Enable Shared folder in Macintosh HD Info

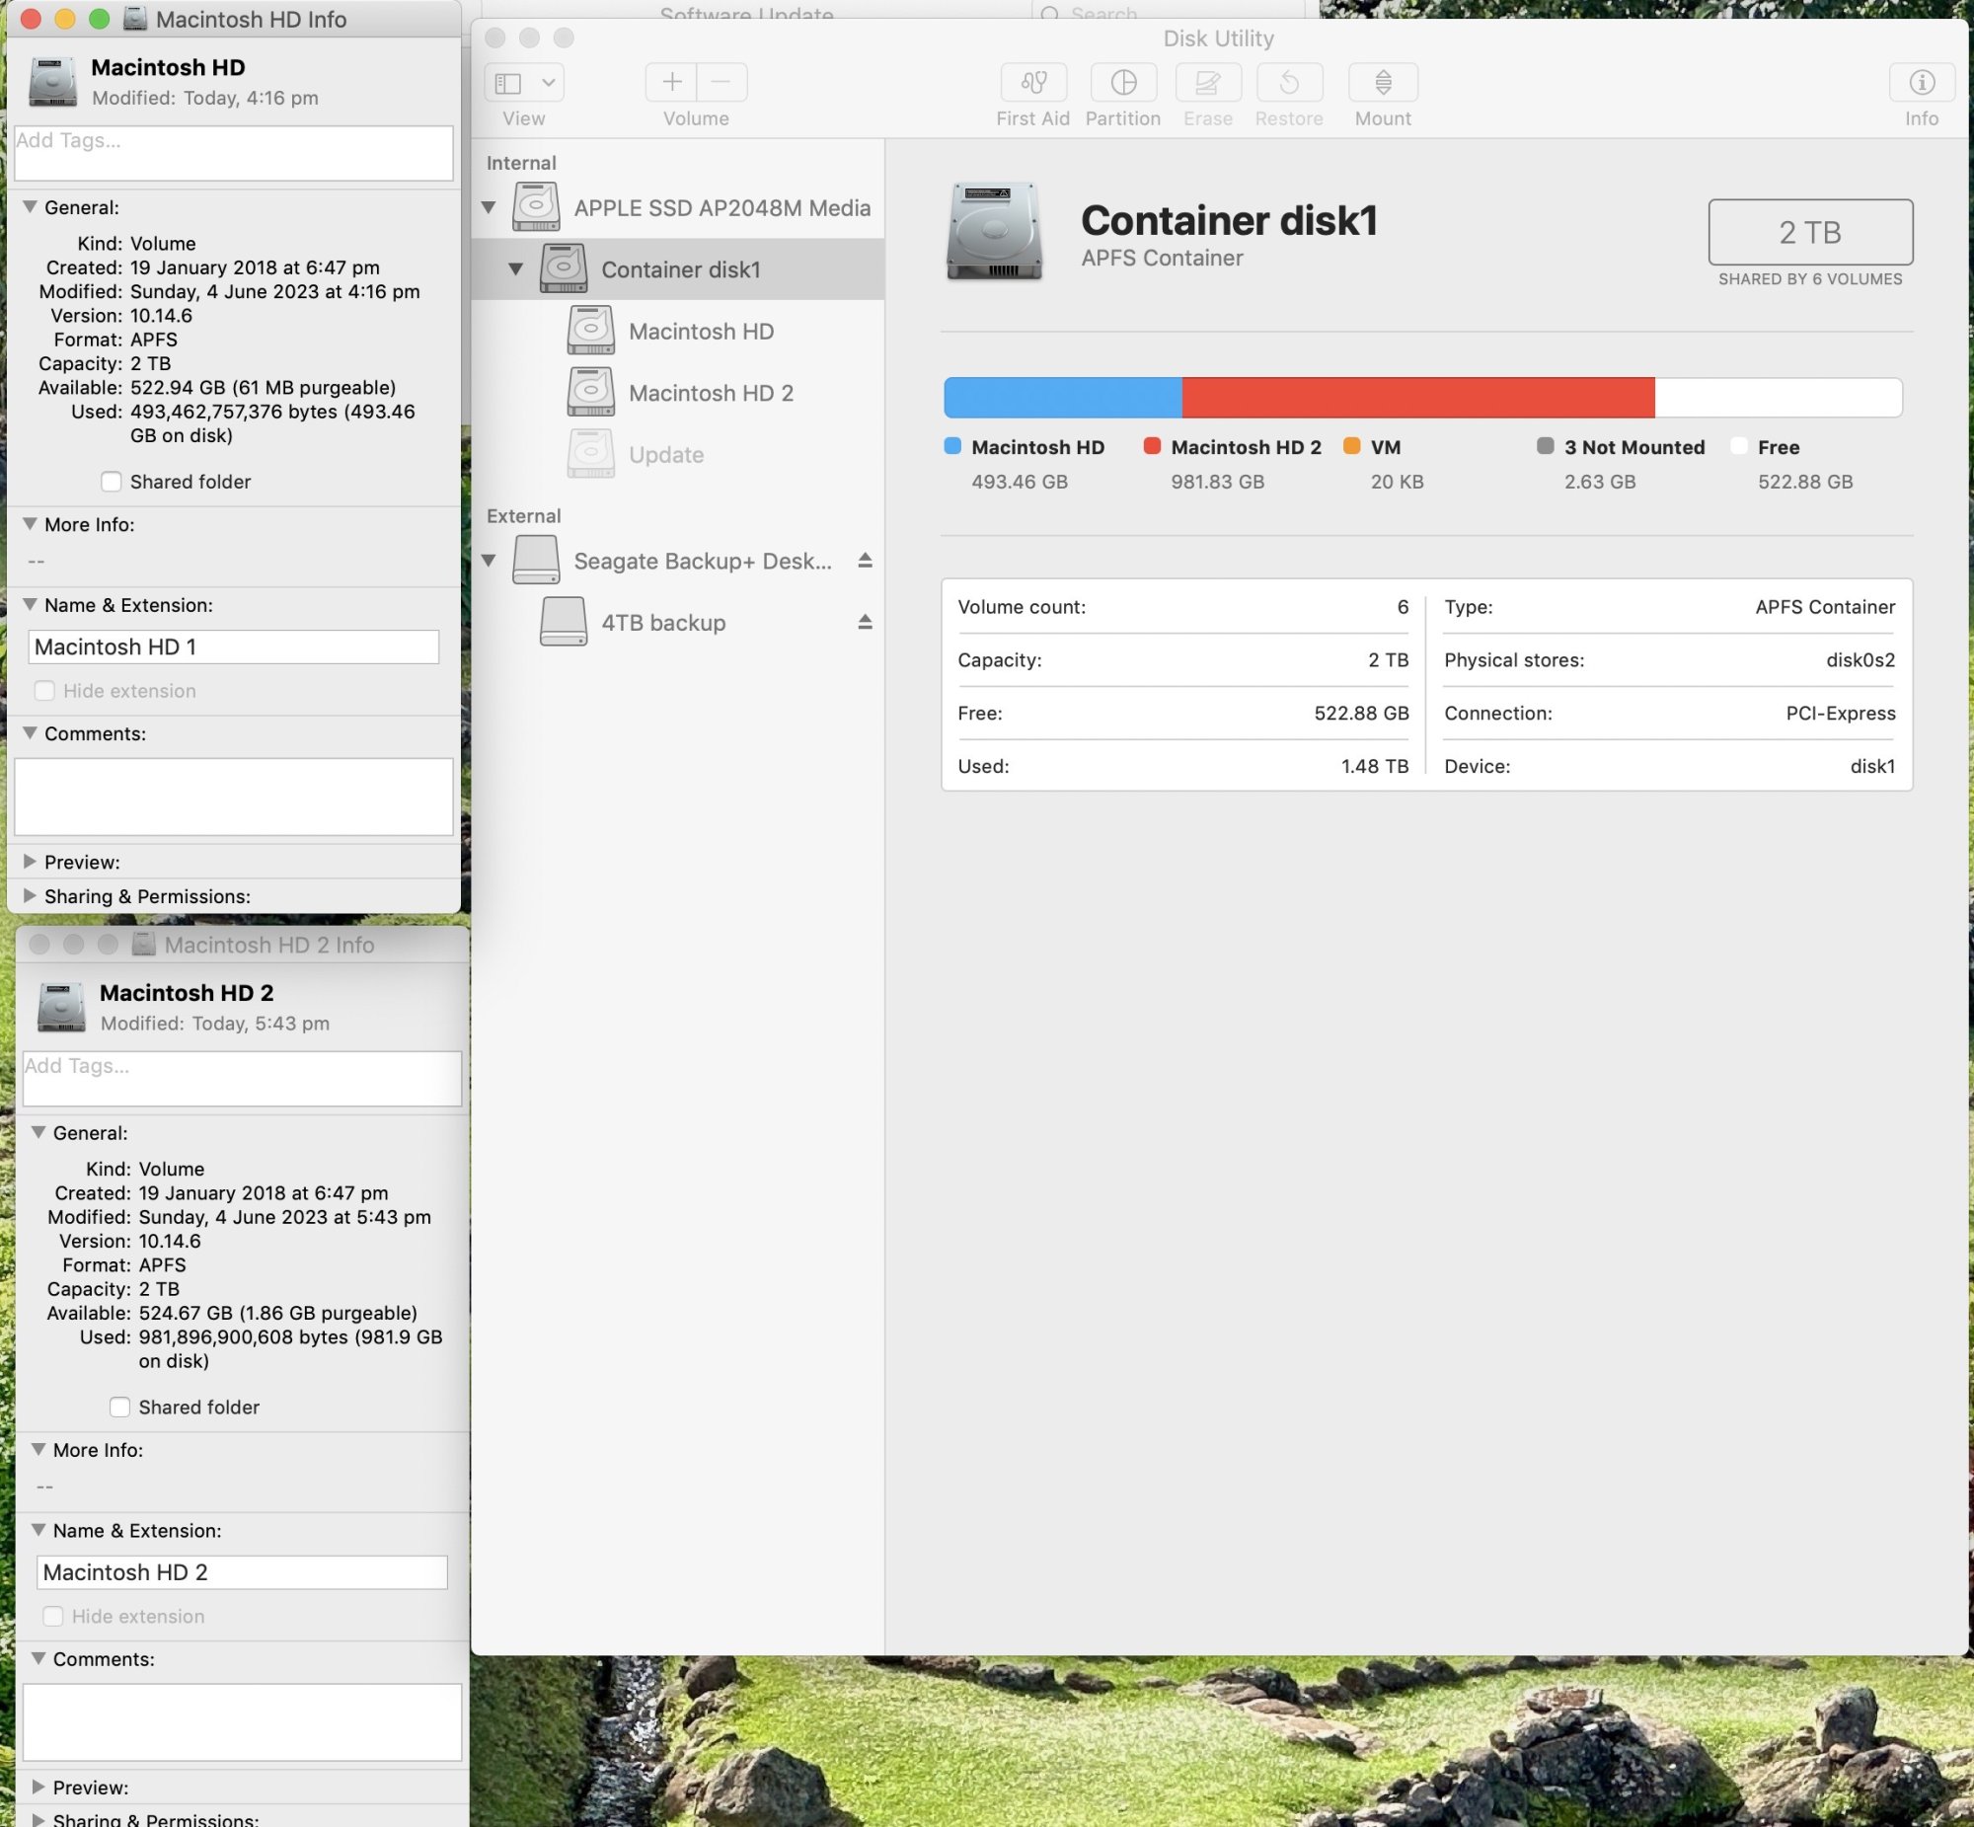111,482
